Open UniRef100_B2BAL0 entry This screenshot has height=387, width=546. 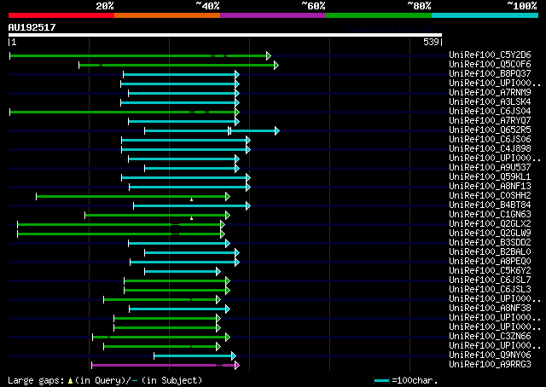490,252
